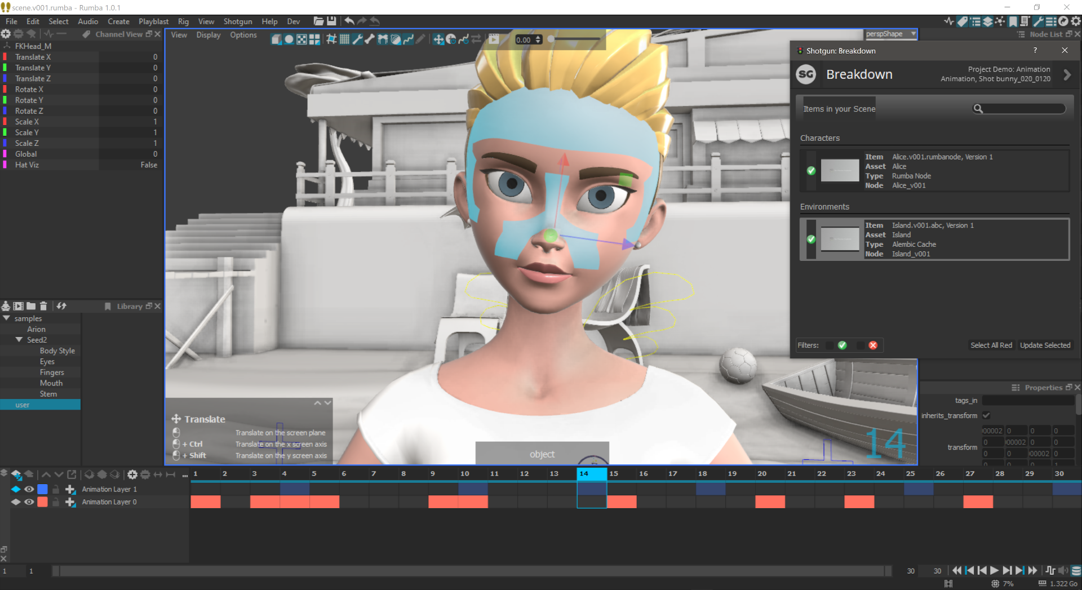Toggle the wrench tool panel in top bar
The width and height of the screenshot is (1082, 590).
point(1038,21)
